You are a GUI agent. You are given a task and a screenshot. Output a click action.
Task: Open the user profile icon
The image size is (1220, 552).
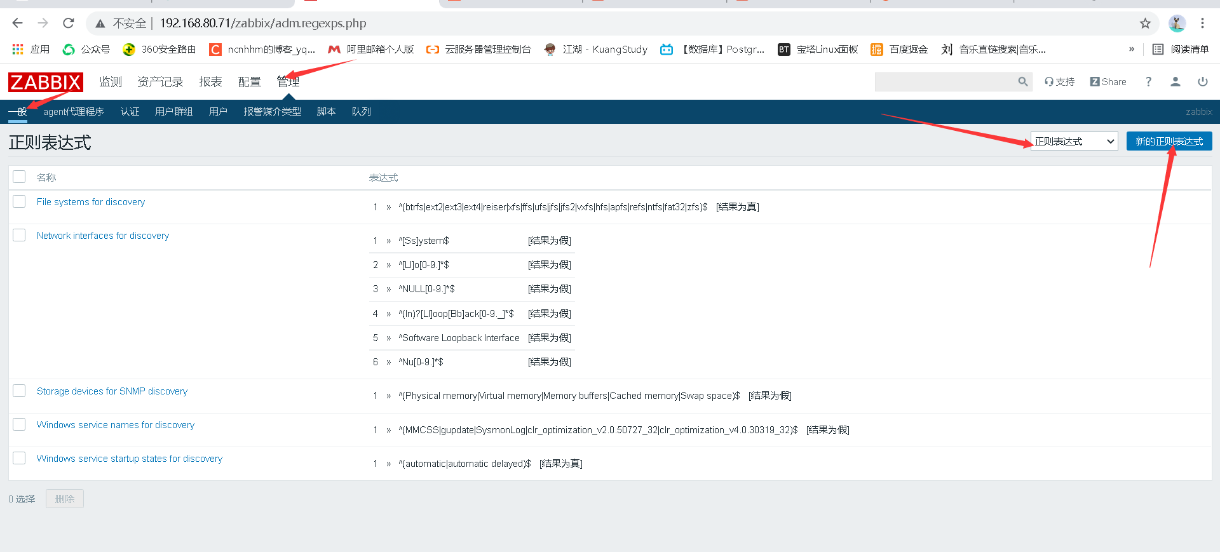pos(1176,82)
